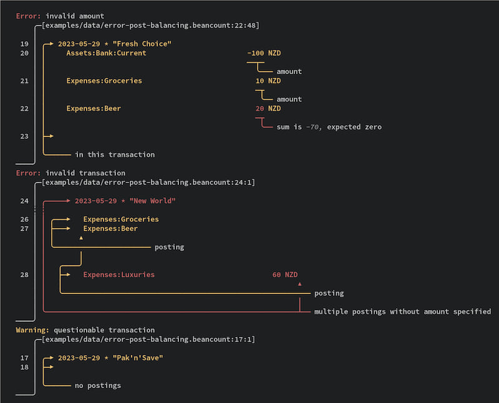Click 'Expenses:Groceries' on line 21
Image resolution: width=499 pixels, height=403 pixels.
point(104,81)
